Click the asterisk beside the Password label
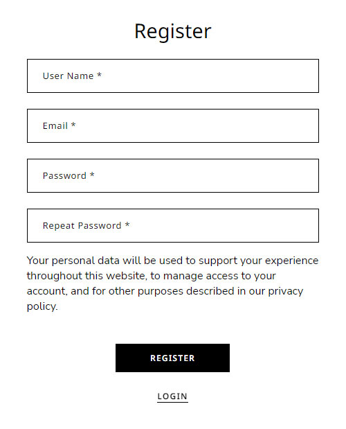This screenshot has width=346, height=429. pos(92,174)
